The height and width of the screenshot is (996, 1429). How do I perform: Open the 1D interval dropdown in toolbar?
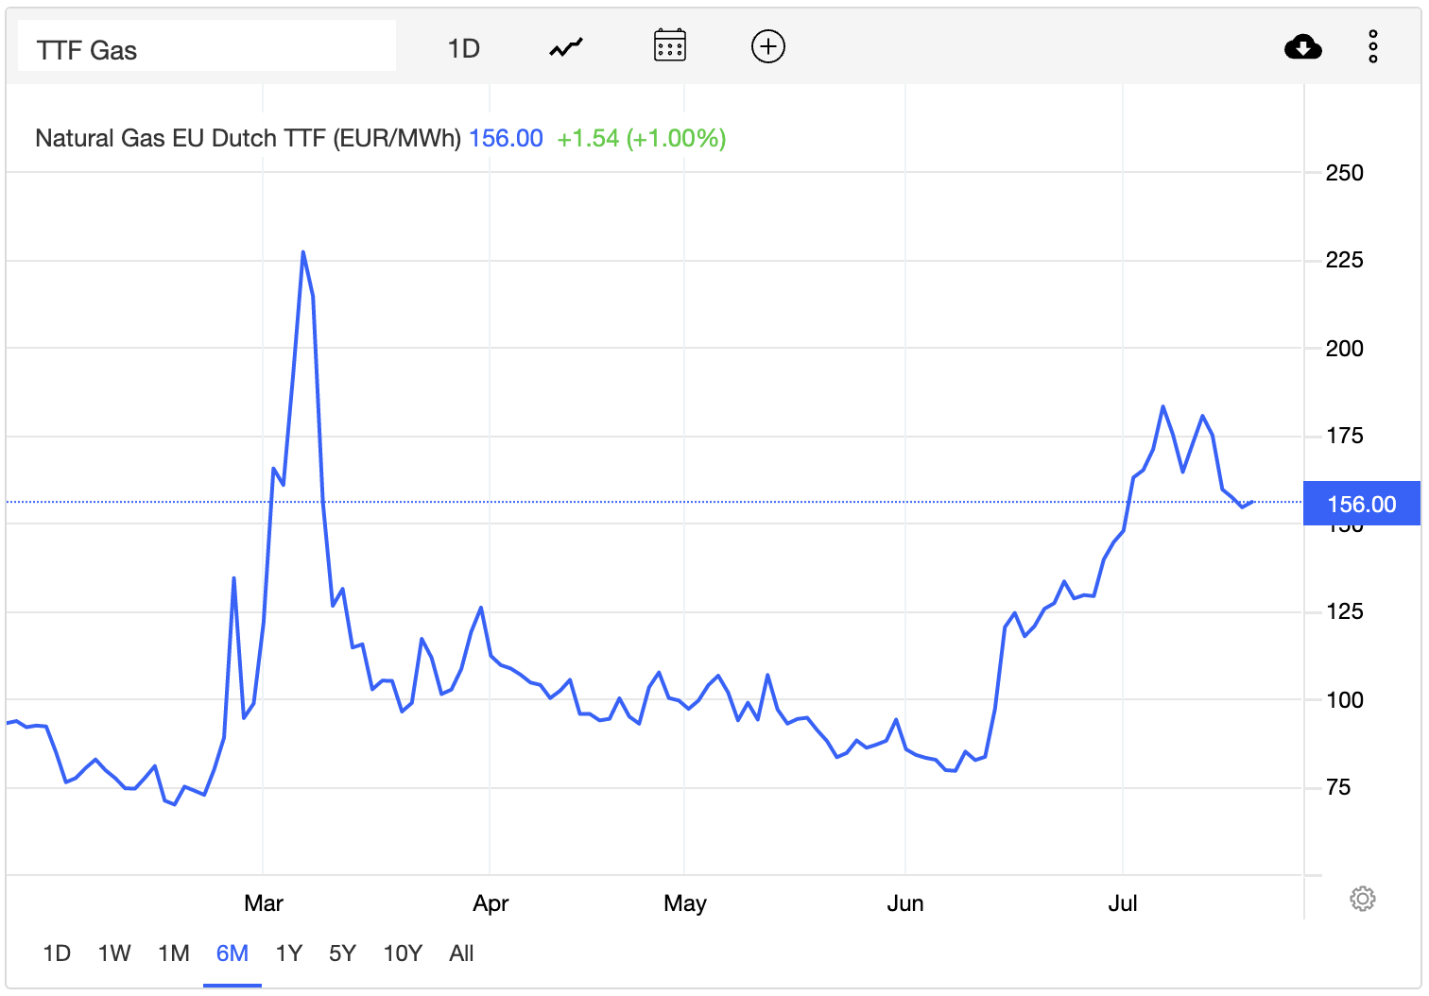pos(463,48)
